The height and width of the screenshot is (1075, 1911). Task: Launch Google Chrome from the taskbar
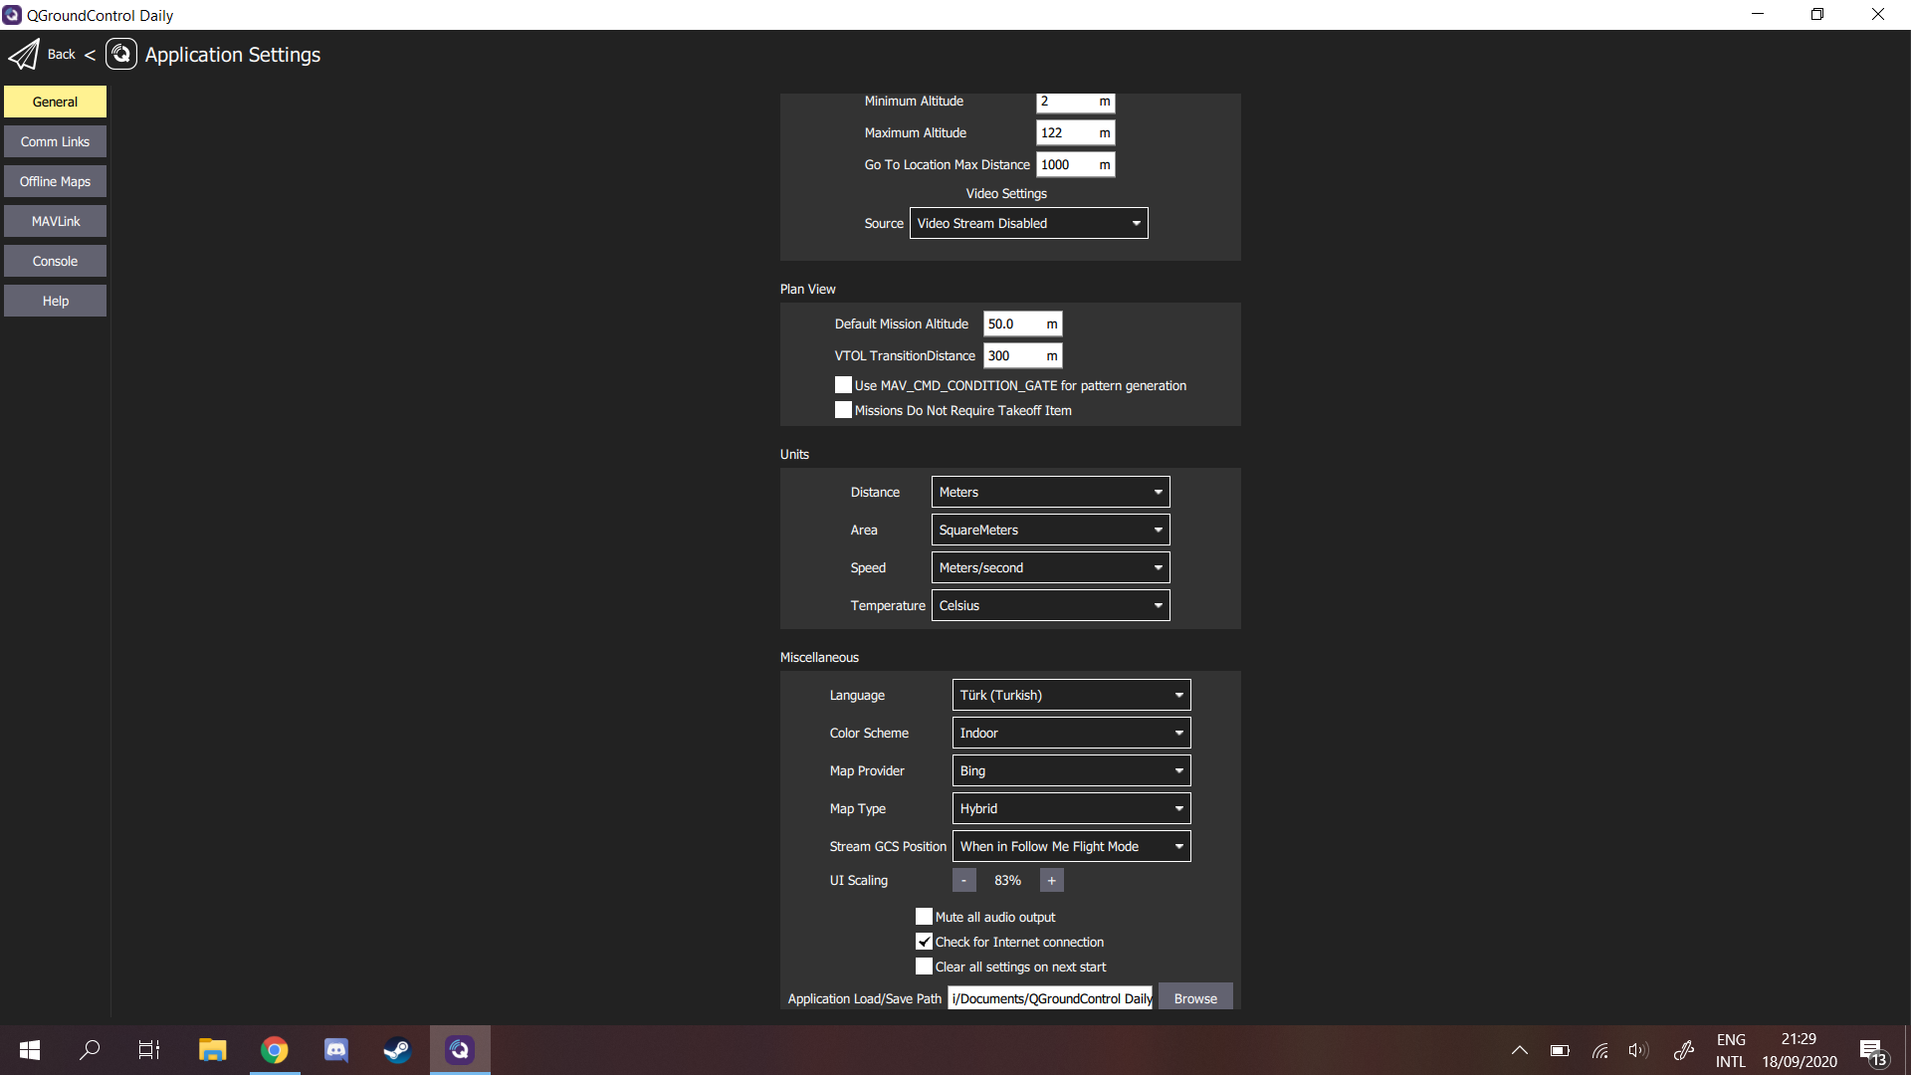pyautogui.click(x=274, y=1049)
